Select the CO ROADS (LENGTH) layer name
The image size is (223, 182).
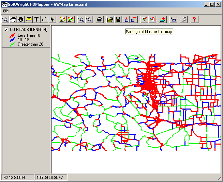(x=29, y=30)
